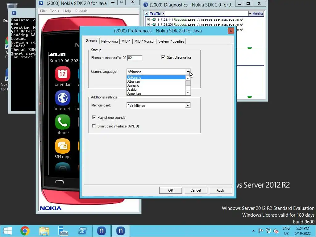Image resolution: width=316 pixels, height=237 pixels.
Task: Switch to the MIDP Monitor tab
Action: 144,41
